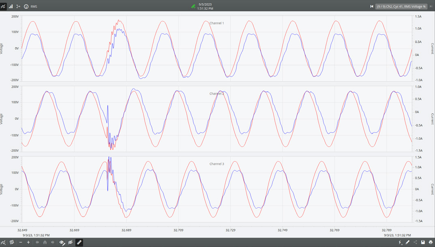
Task: Toggle the highlighter marker tool
Action: 79,243
